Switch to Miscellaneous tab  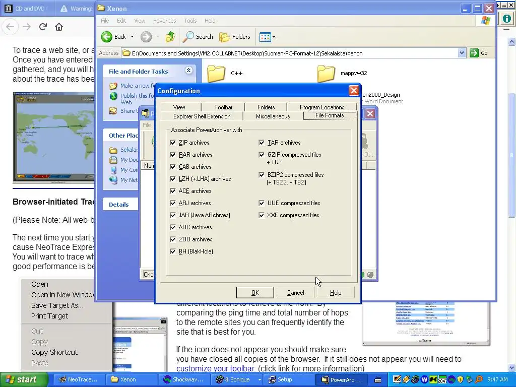tap(273, 116)
